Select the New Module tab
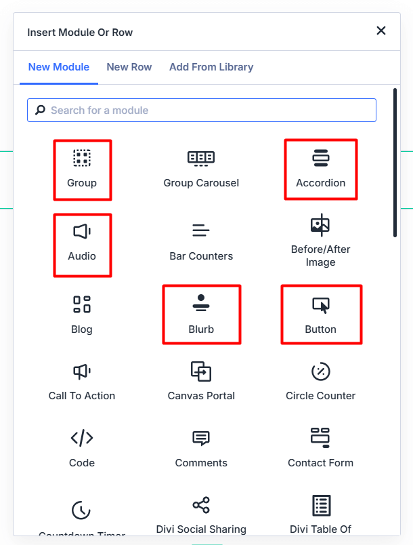 (x=59, y=67)
